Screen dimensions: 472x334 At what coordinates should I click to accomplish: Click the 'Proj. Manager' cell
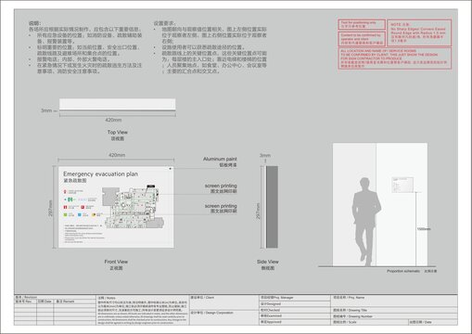click(295, 298)
